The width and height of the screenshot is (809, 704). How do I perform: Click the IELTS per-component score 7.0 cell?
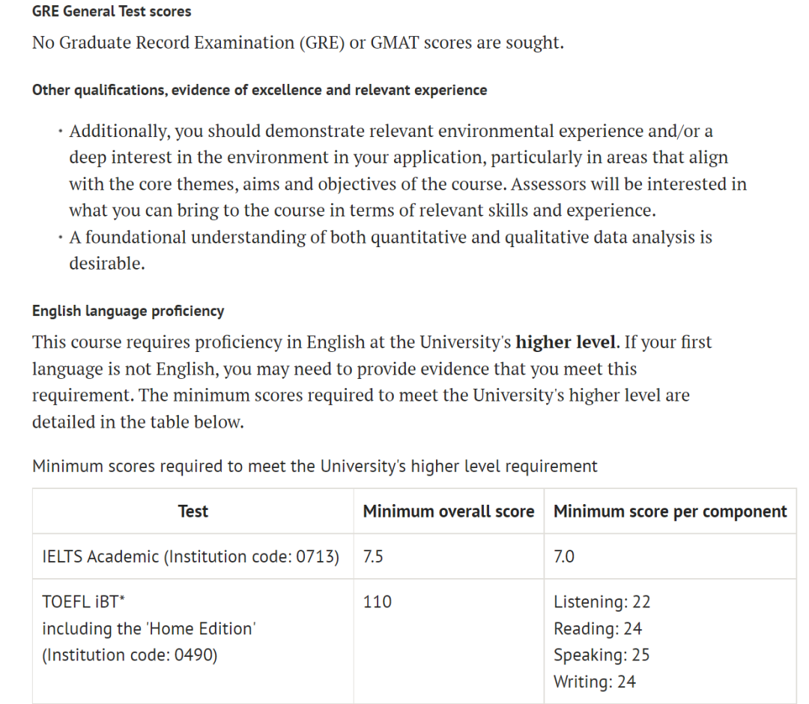pyautogui.click(x=564, y=556)
